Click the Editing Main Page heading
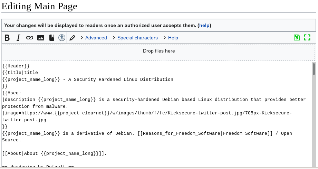The width and height of the screenshot is (318, 169). [x=39, y=6]
